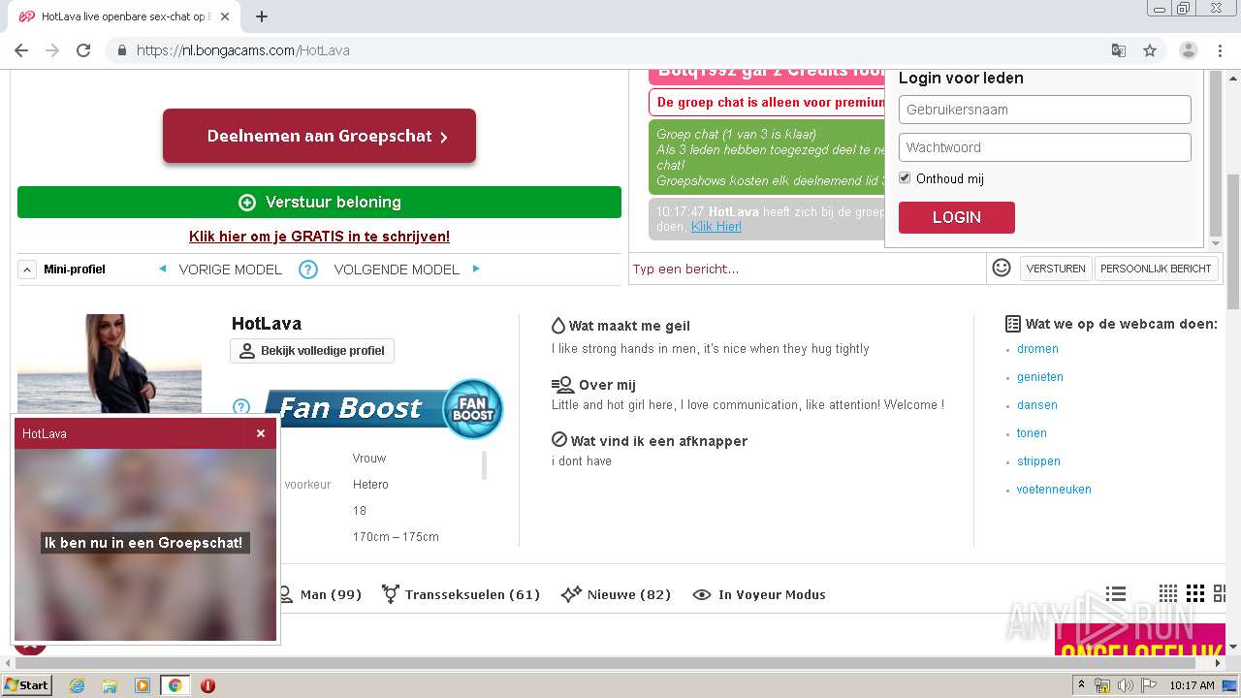Click the previous model left arrow
The height and width of the screenshot is (698, 1241).
pos(162,269)
